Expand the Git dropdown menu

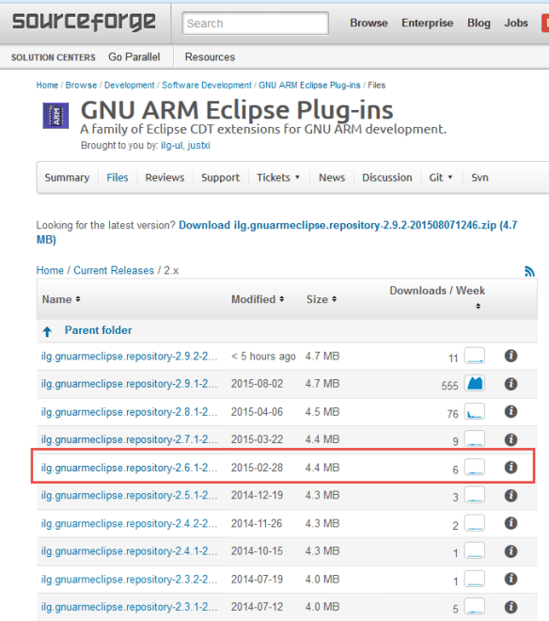[441, 178]
